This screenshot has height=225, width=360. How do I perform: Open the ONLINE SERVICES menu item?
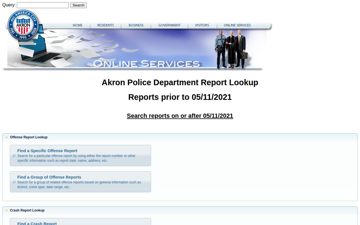pos(237,25)
